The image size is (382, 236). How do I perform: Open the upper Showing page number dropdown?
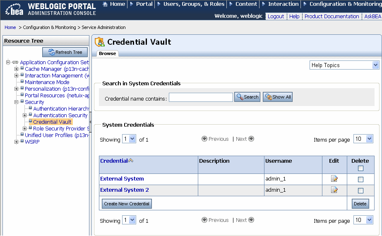click(x=129, y=139)
